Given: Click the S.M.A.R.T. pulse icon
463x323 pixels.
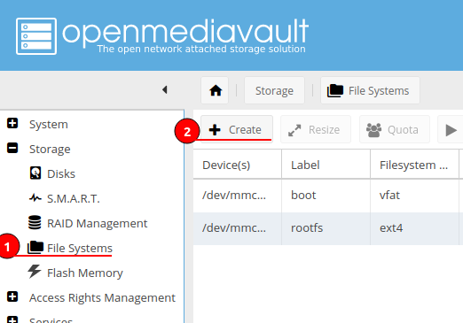Looking at the screenshot, I should [35, 197].
